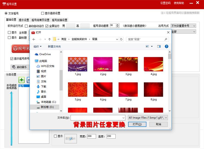The width and height of the screenshot is (204, 149).
Task: Uncheck the 全屏运行 checkbox
Action: pyautogui.click(x=47, y=26)
